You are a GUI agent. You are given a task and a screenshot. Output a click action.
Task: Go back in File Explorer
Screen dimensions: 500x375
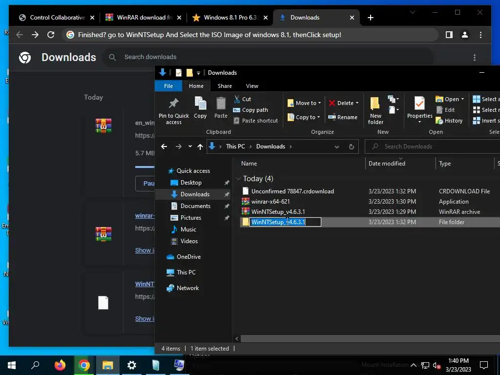(164, 146)
